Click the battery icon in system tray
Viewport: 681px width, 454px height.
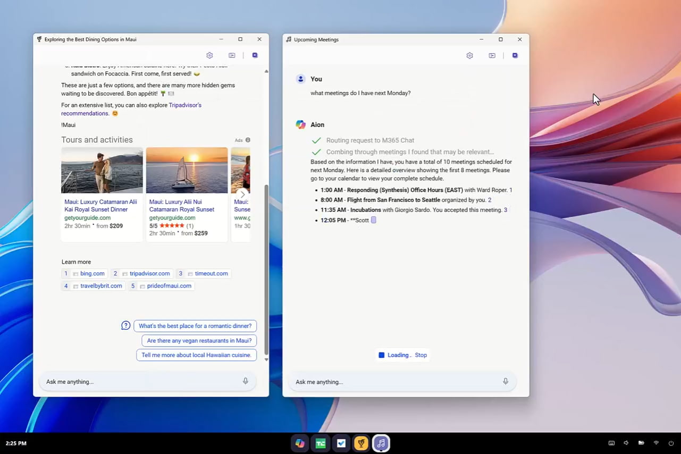(x=641, y=443)
